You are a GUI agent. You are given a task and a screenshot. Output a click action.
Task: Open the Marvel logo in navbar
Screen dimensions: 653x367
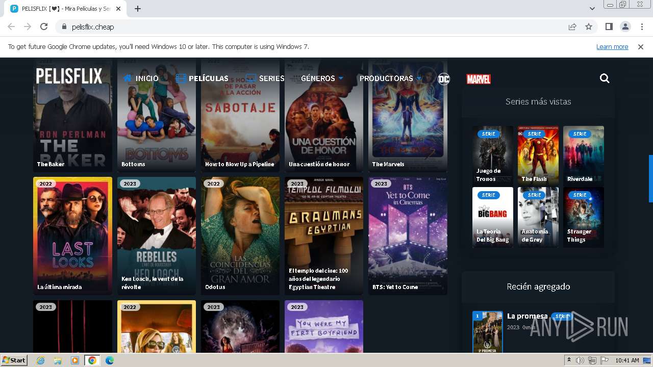click(x=479, y=79)
